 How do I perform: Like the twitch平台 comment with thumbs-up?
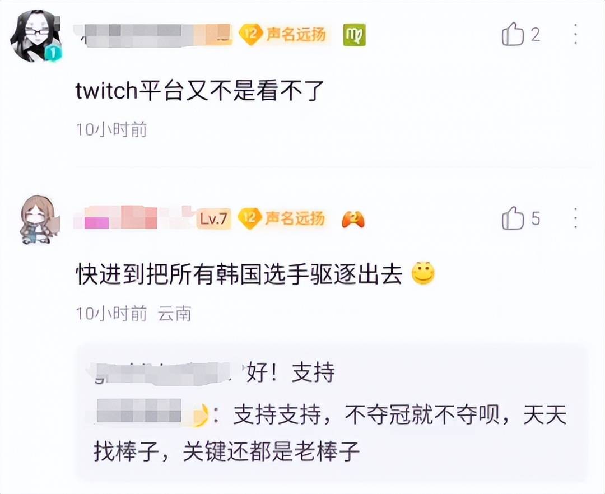tap(513, 34)
